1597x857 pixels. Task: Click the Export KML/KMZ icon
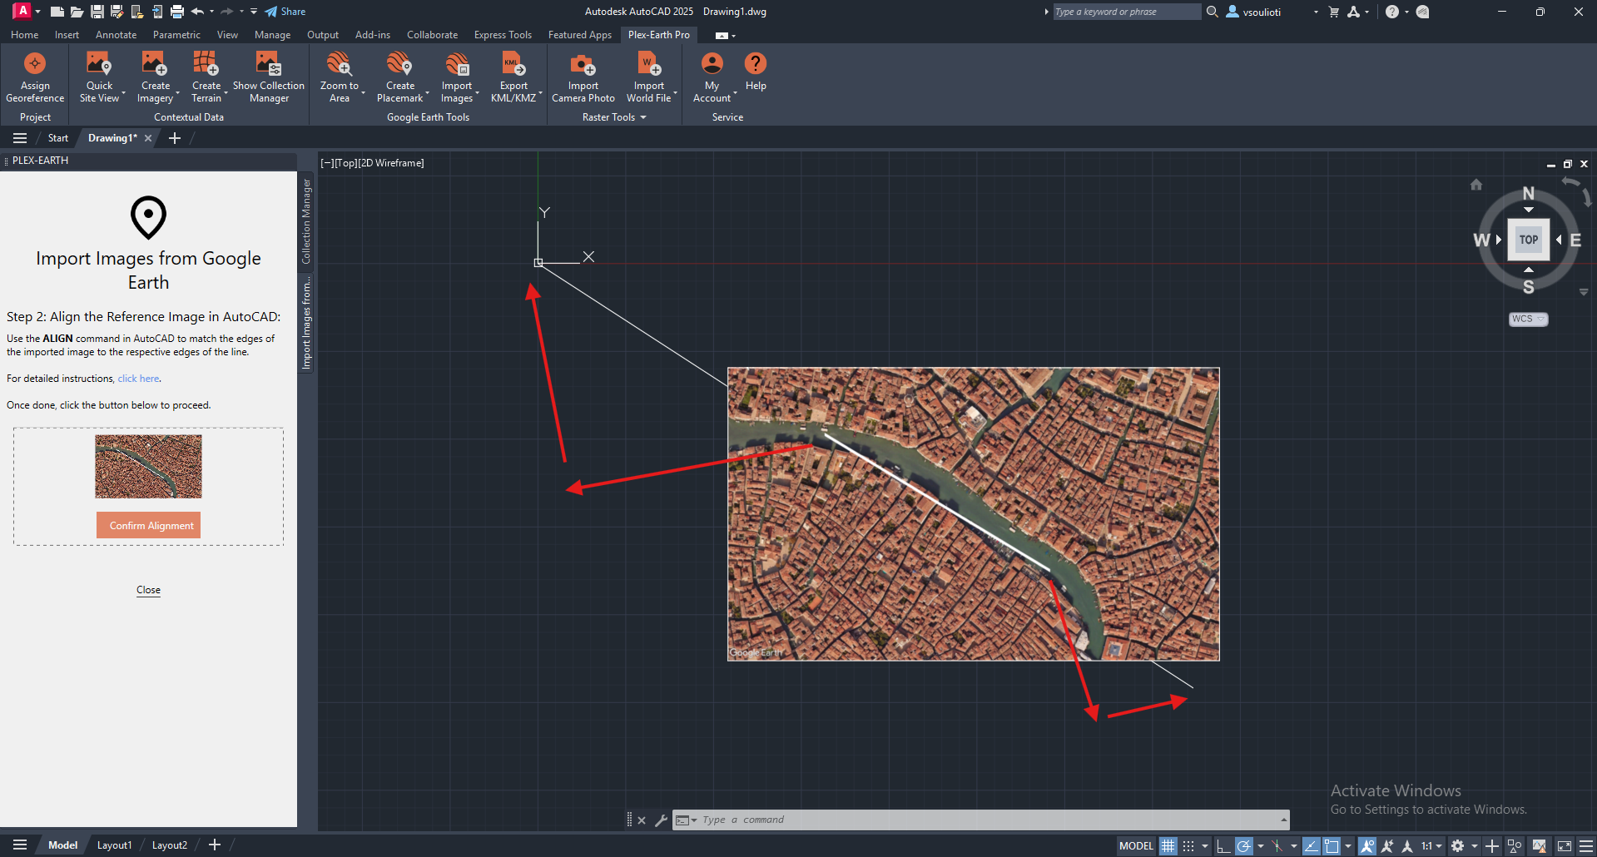[513, 64]
